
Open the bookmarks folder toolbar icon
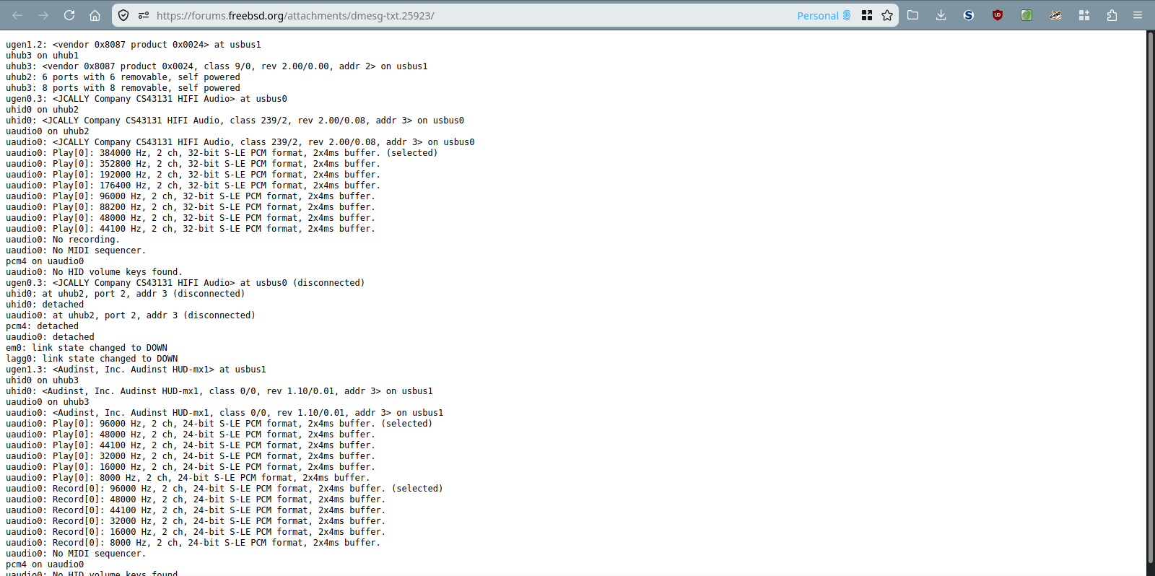913,15
